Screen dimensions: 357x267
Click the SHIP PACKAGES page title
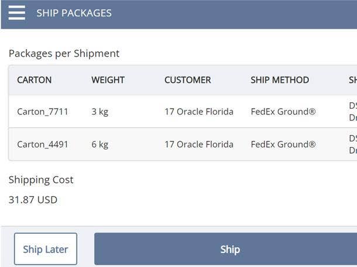coord(74,13)
